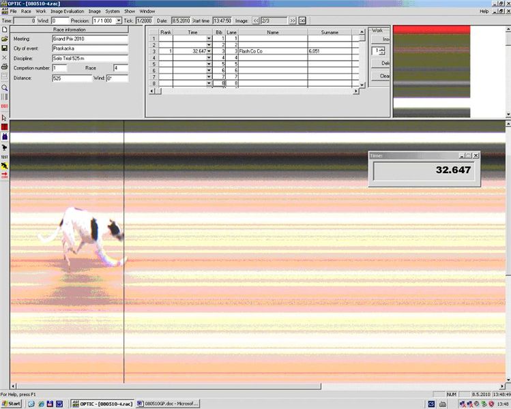Screen dimensions: 511x409
Task: Click the blue bib vest icon
Action: 5,137
